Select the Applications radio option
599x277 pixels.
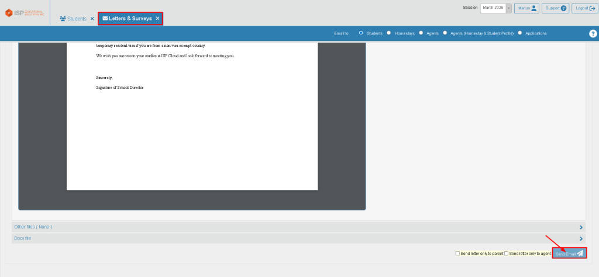520,33
